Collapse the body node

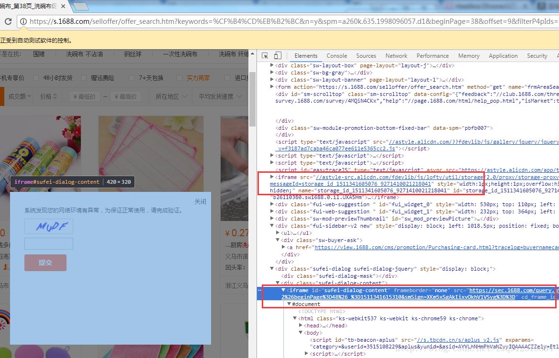pos(301,332)
